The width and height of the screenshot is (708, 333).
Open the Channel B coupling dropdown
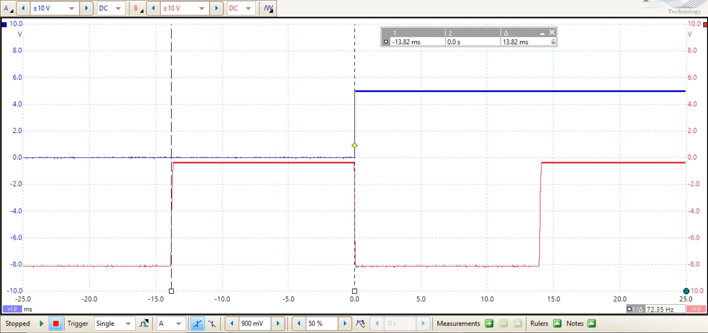click(248, 8)
